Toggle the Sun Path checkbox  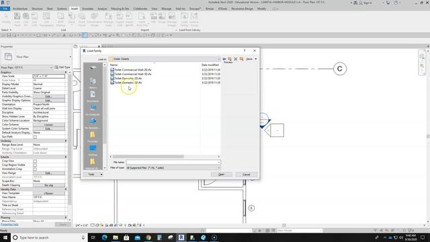(x=35, y=137)
